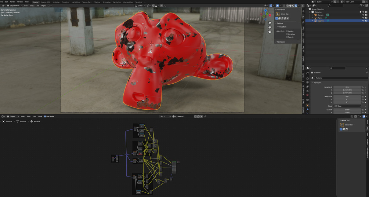The width and height of the screenshot is (369, 197).
Task: Open the XYZ Euler rotation mode dropdown
Action: pyautogui.click(x=347, y=106)
